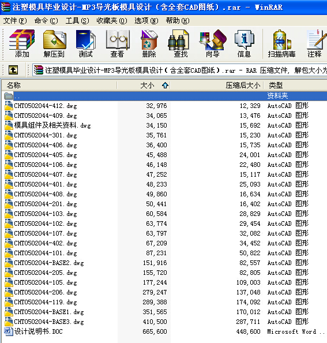Select file CHT0502044-BASE1.dwg
327x343 pixels.
(49, 312)
